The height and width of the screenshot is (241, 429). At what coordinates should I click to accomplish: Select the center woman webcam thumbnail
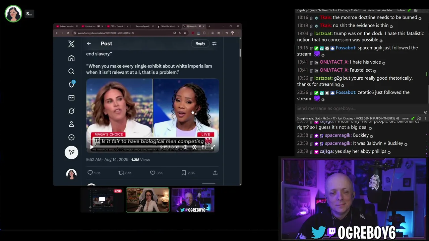coord(147,200)
